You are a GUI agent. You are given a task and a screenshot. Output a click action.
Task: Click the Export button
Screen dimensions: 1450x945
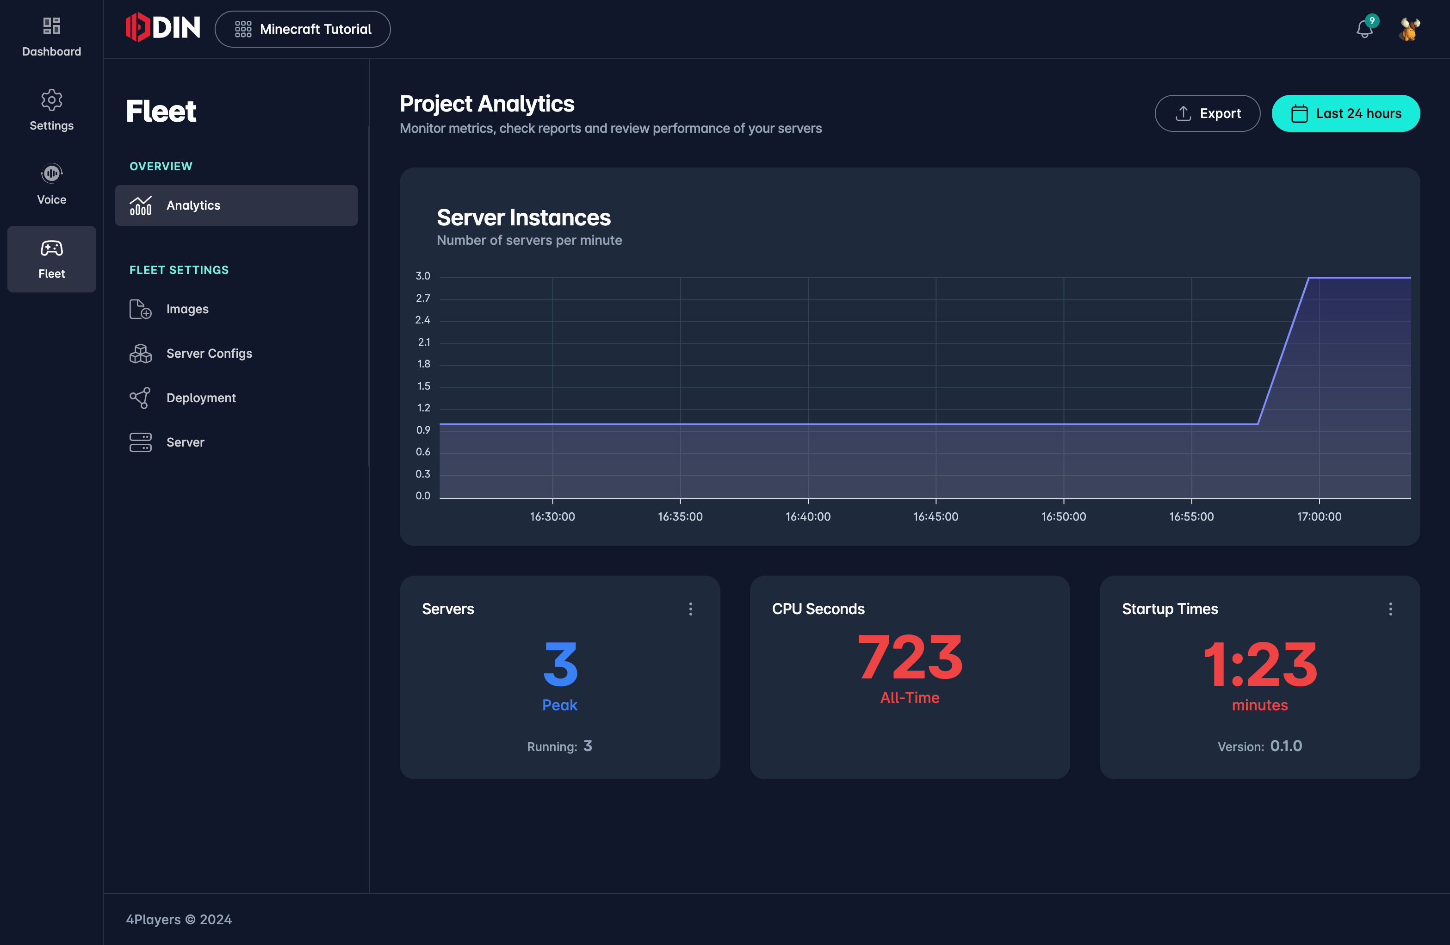coord(1207,113)
